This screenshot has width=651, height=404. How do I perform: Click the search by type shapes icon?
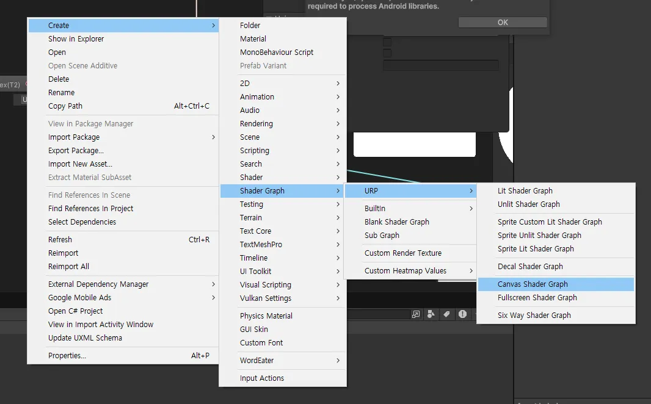tap(431, 314)
